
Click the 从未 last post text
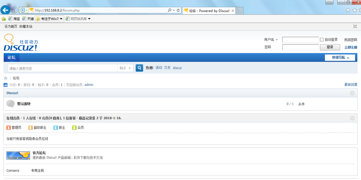tap(301, 104)
